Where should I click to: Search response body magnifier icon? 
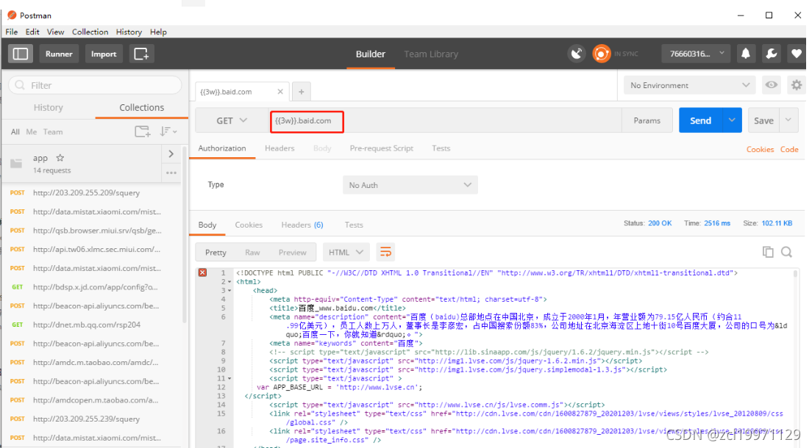coord(787,252)
